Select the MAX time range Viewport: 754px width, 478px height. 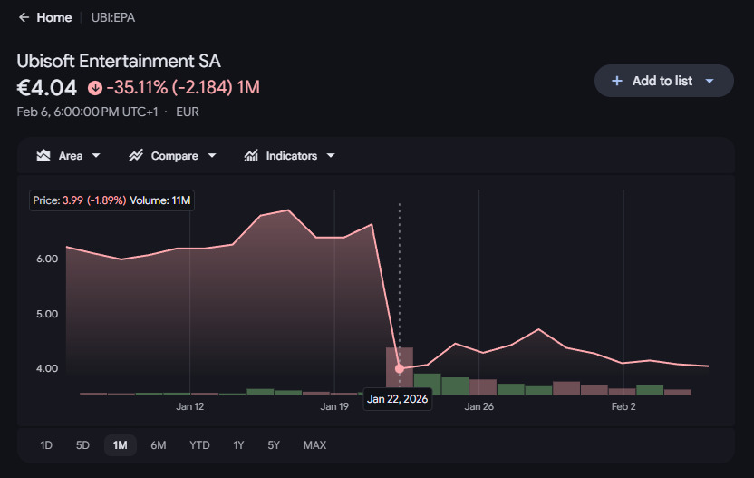tap(315, 445)
